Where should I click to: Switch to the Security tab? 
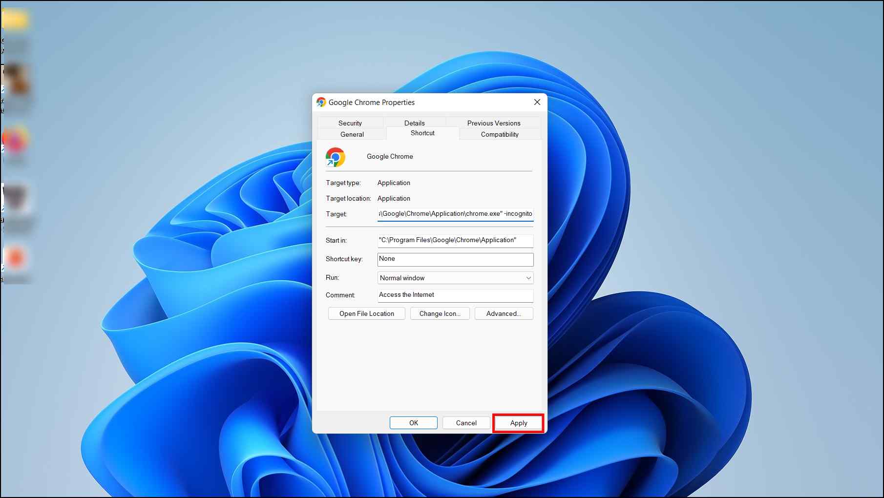click(350, 123)
